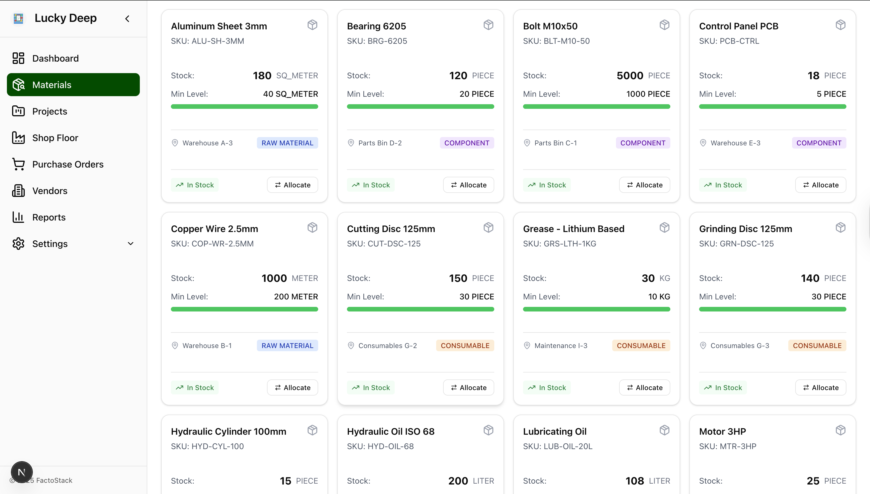Click the round N avatar button at bottom left

coord(22,472)
